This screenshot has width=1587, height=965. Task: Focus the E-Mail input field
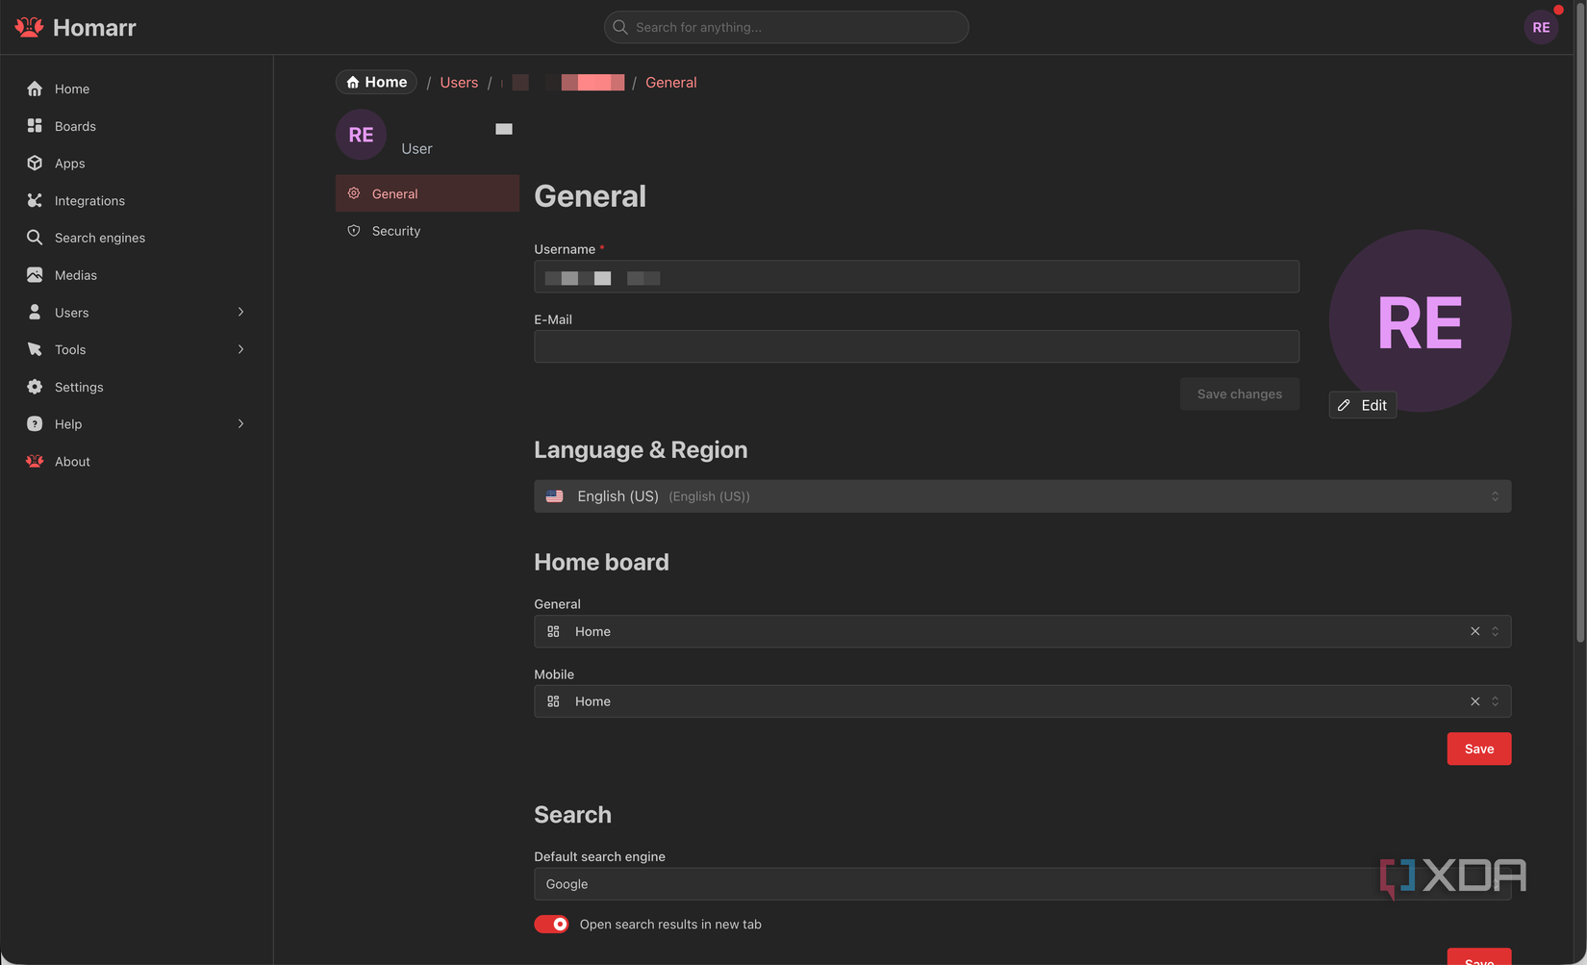click(917, 346)
